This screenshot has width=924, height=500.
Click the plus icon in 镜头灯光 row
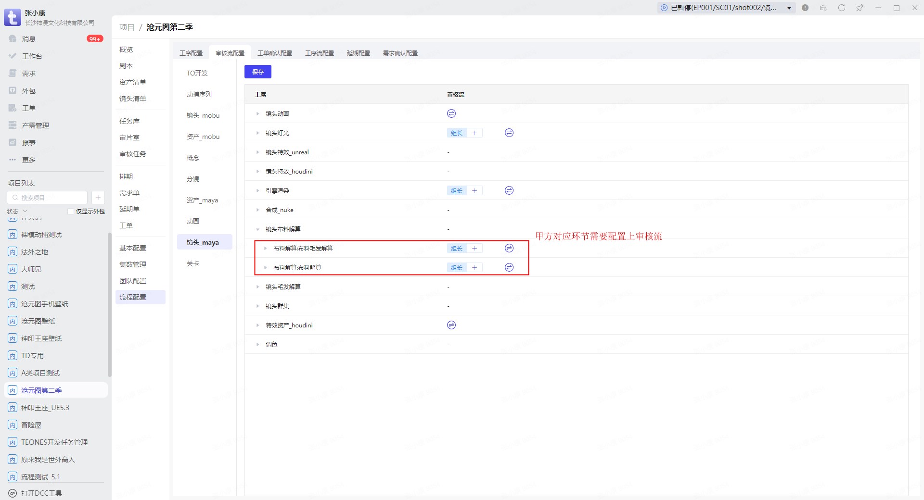tap(474, 133)
